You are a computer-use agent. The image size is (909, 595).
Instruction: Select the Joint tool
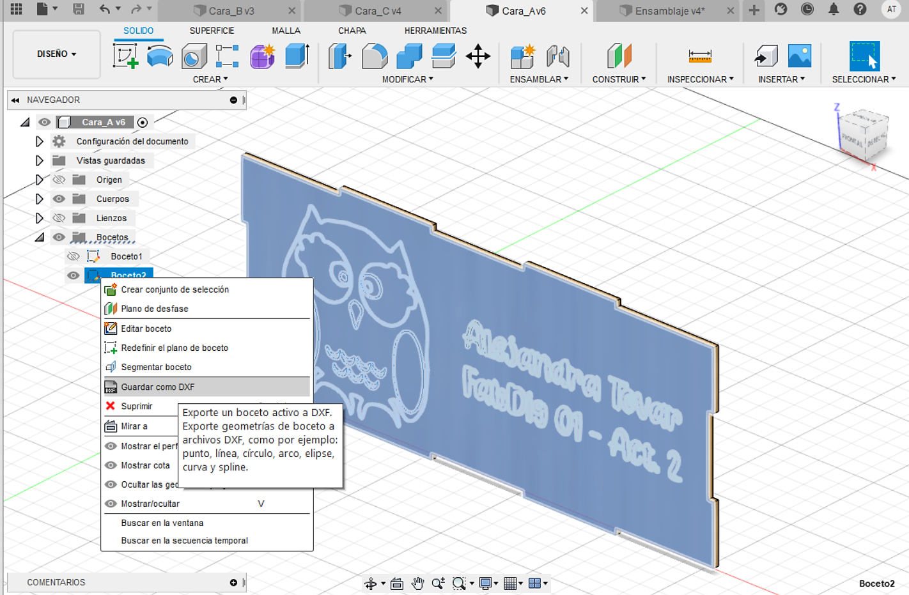(557, 56)
